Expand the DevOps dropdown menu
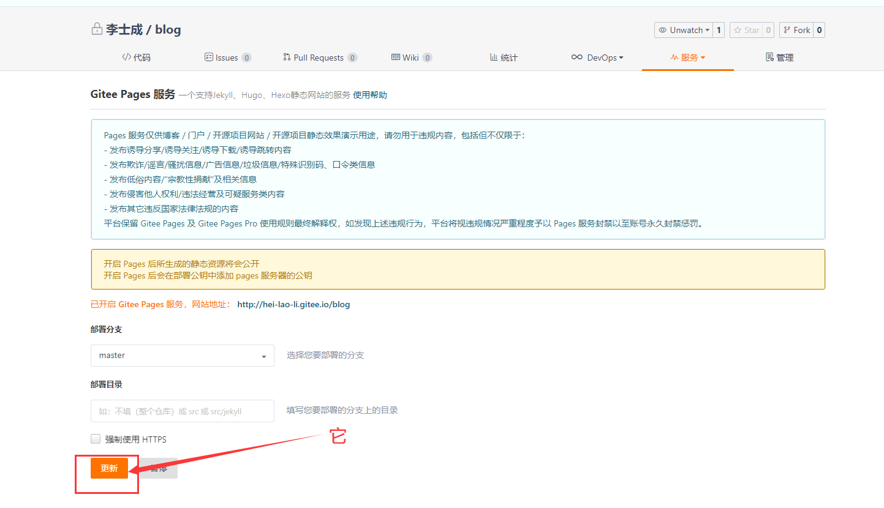Viewport: 884px width, 508px height. coord(597,58)
